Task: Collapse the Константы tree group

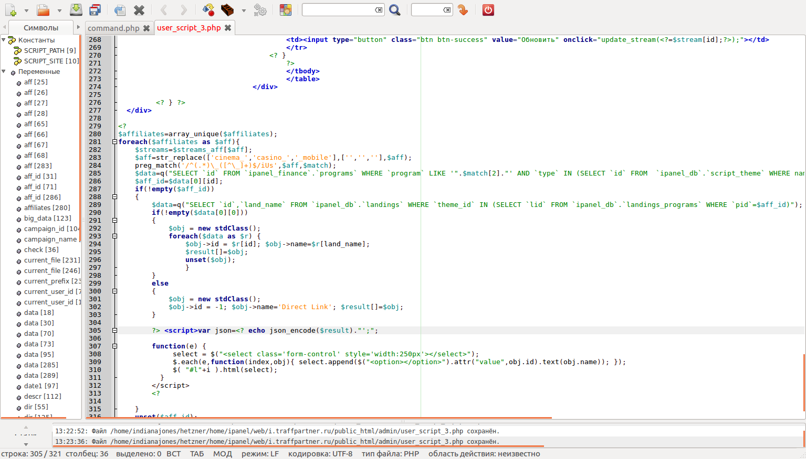Action: tap(4, 40)
